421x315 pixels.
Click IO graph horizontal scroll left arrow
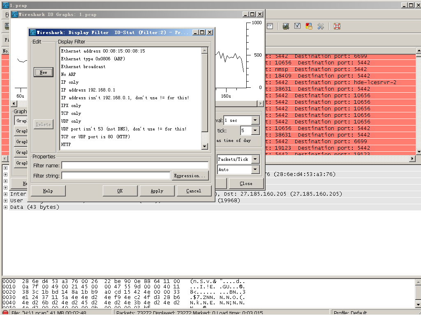(14, 104)
